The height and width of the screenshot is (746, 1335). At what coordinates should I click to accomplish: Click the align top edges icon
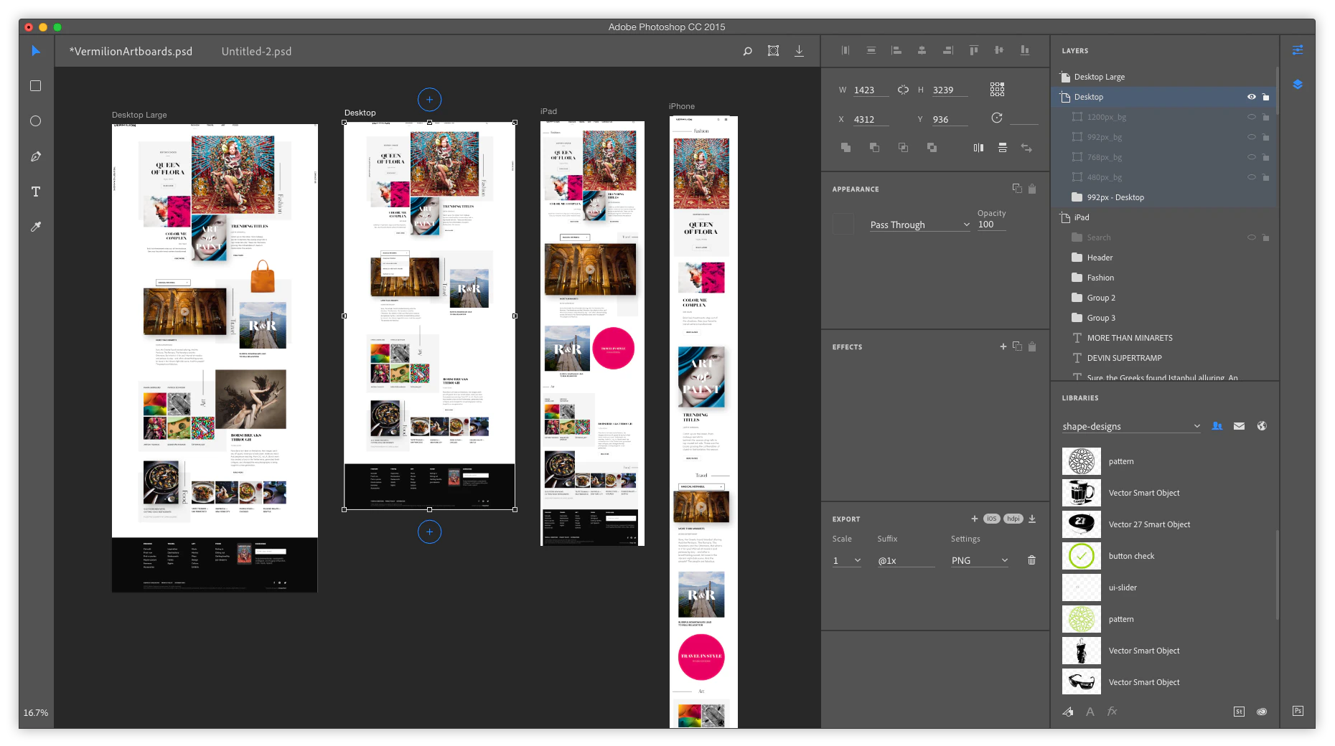coord(973,50)
